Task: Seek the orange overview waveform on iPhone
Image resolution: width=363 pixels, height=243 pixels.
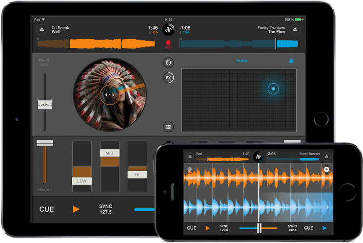Action: (x=222, y=159)
